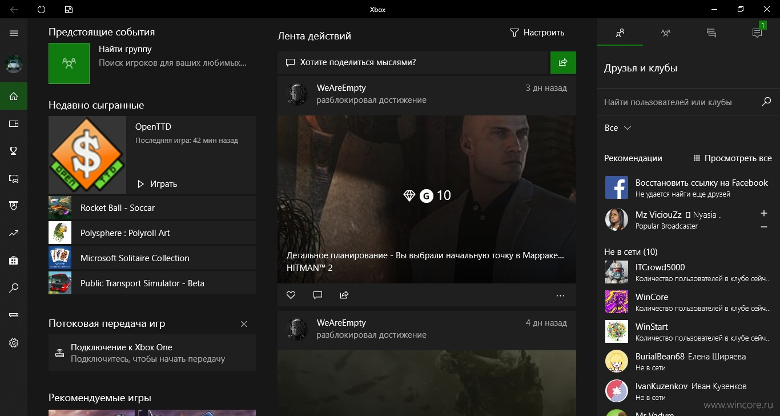The width and height of the screenshot is (780, 416).
Task: Open Polysphere : Polyroll Art
Action: point(152,233)
